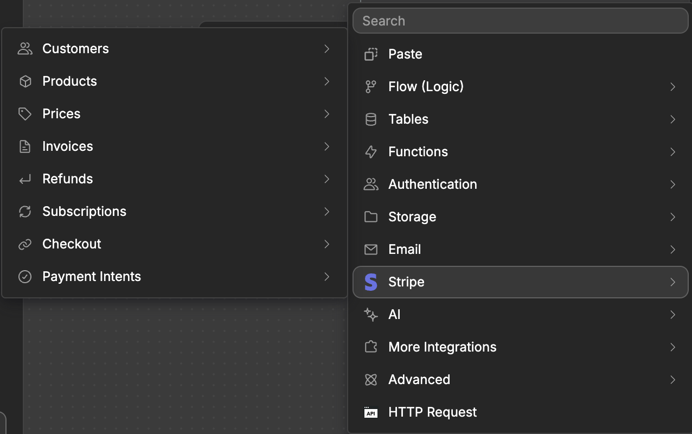Screen dimensions: 692x434
Task: Click the More Integrations puzzle icon
Action: tap(371, 347)
